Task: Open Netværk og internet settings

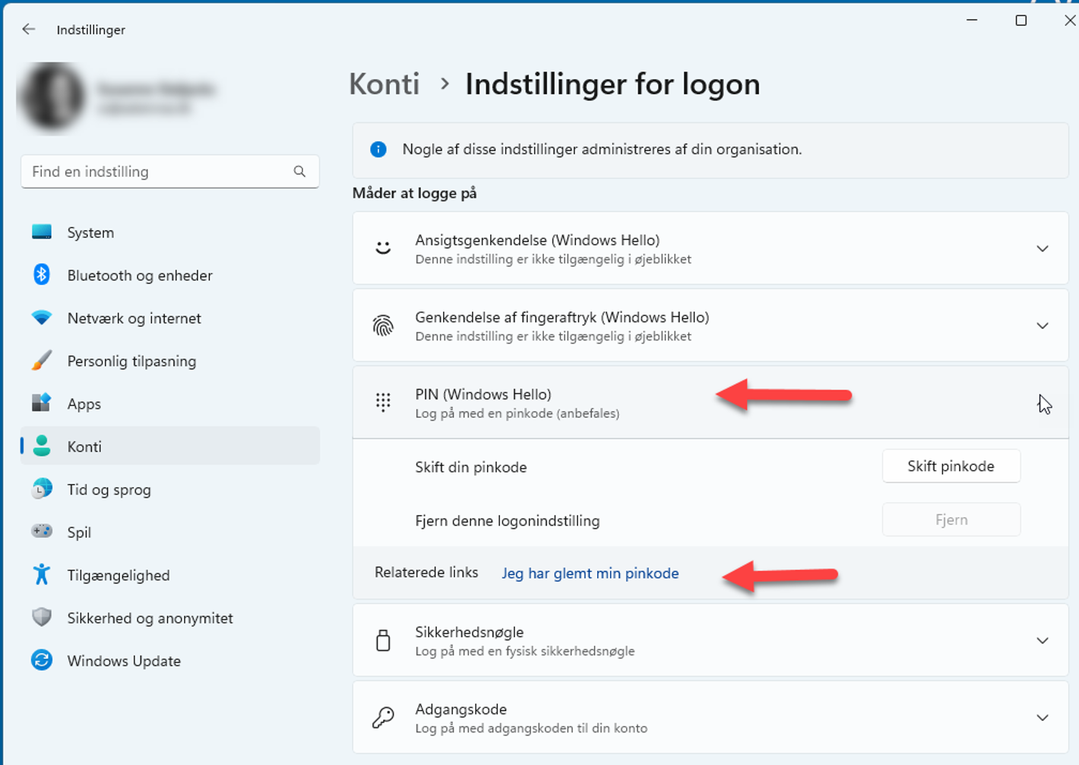Action: coord(169,318)
